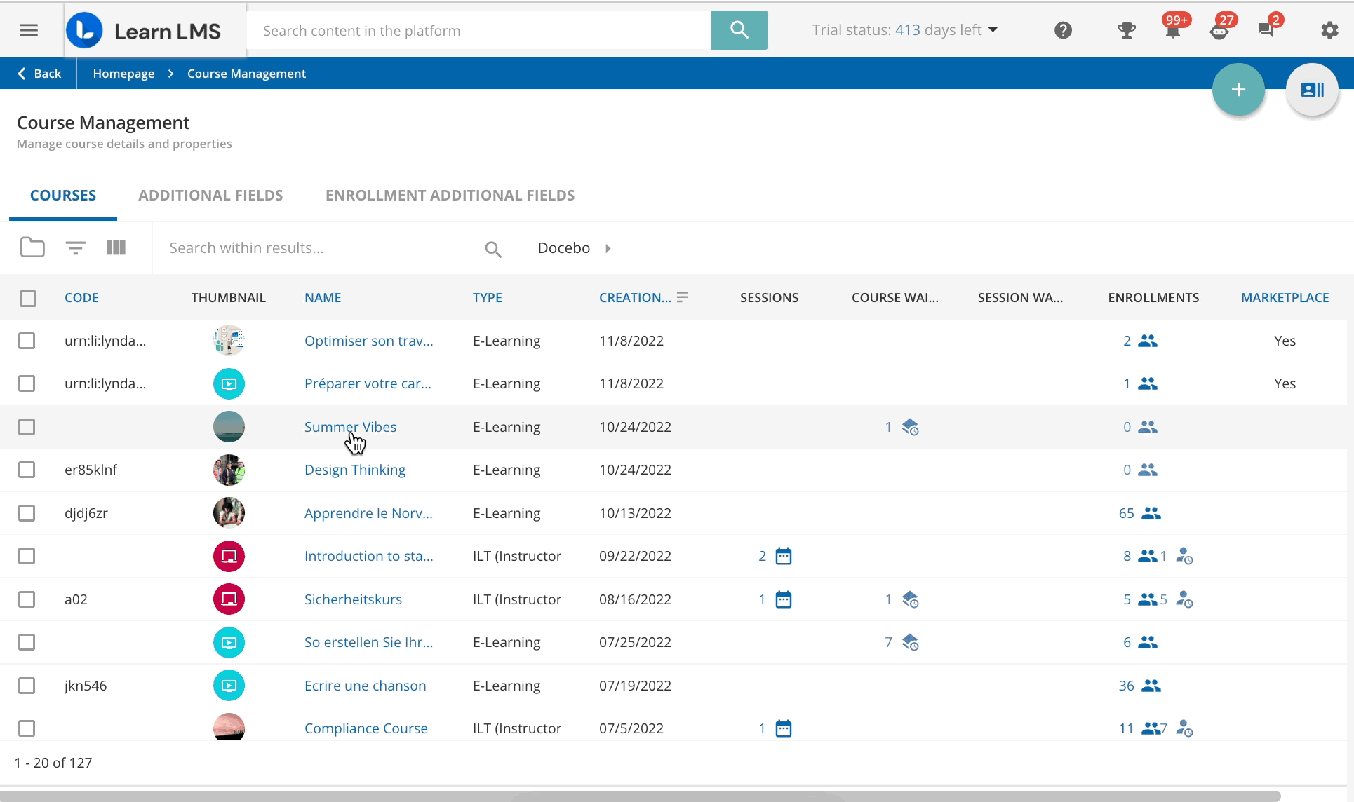The height and width of the screenshot is (802, 1354).
Task: Select the Design Thinking row checkbox
Action: pyautogui.click(x=27, y=470)
